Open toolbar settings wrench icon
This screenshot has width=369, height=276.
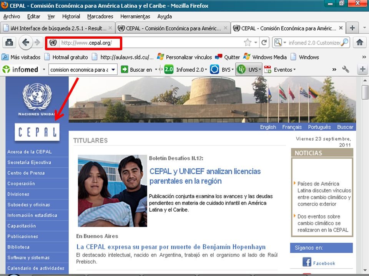(345, 69)
